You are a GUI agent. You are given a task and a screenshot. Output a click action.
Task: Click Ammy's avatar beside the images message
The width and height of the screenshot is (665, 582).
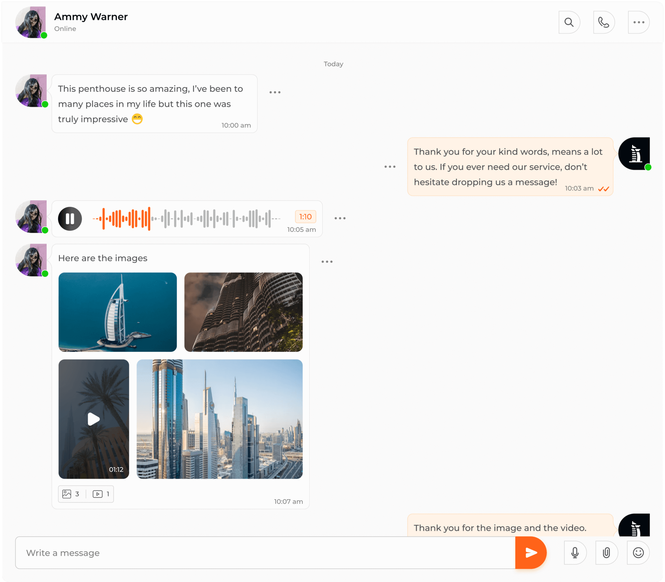(x=31, y=260)
